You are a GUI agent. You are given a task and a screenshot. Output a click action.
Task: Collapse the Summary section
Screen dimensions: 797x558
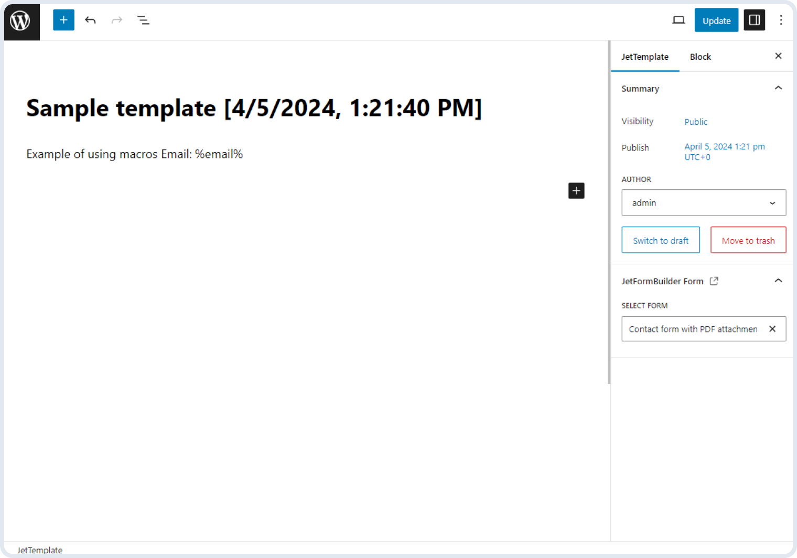pyautogui.click(x=778, y=88)
